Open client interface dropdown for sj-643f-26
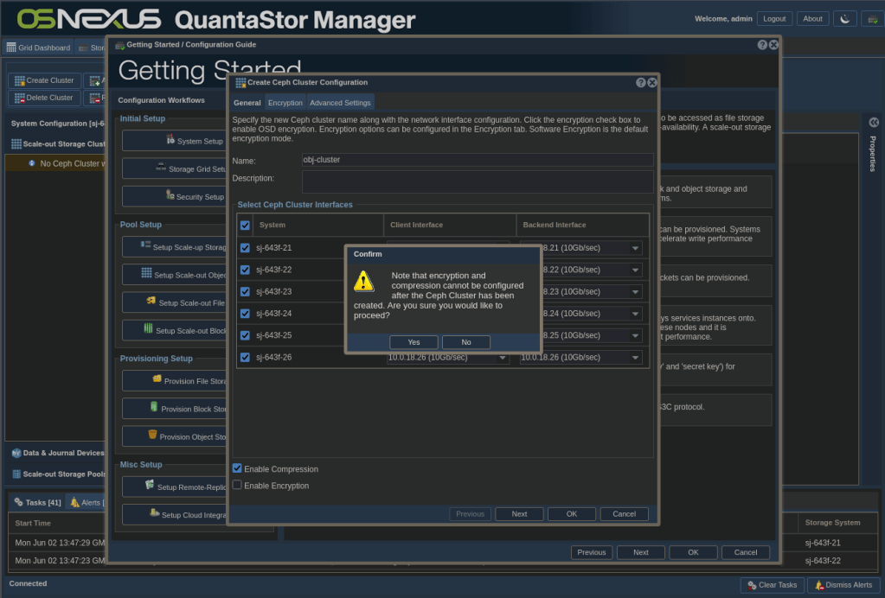The width and height of the screenshot is (885, 598). point(502,358)
